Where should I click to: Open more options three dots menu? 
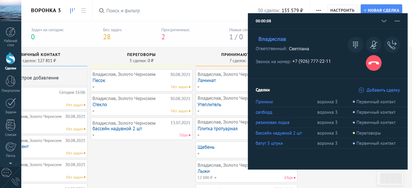(318, 11)
